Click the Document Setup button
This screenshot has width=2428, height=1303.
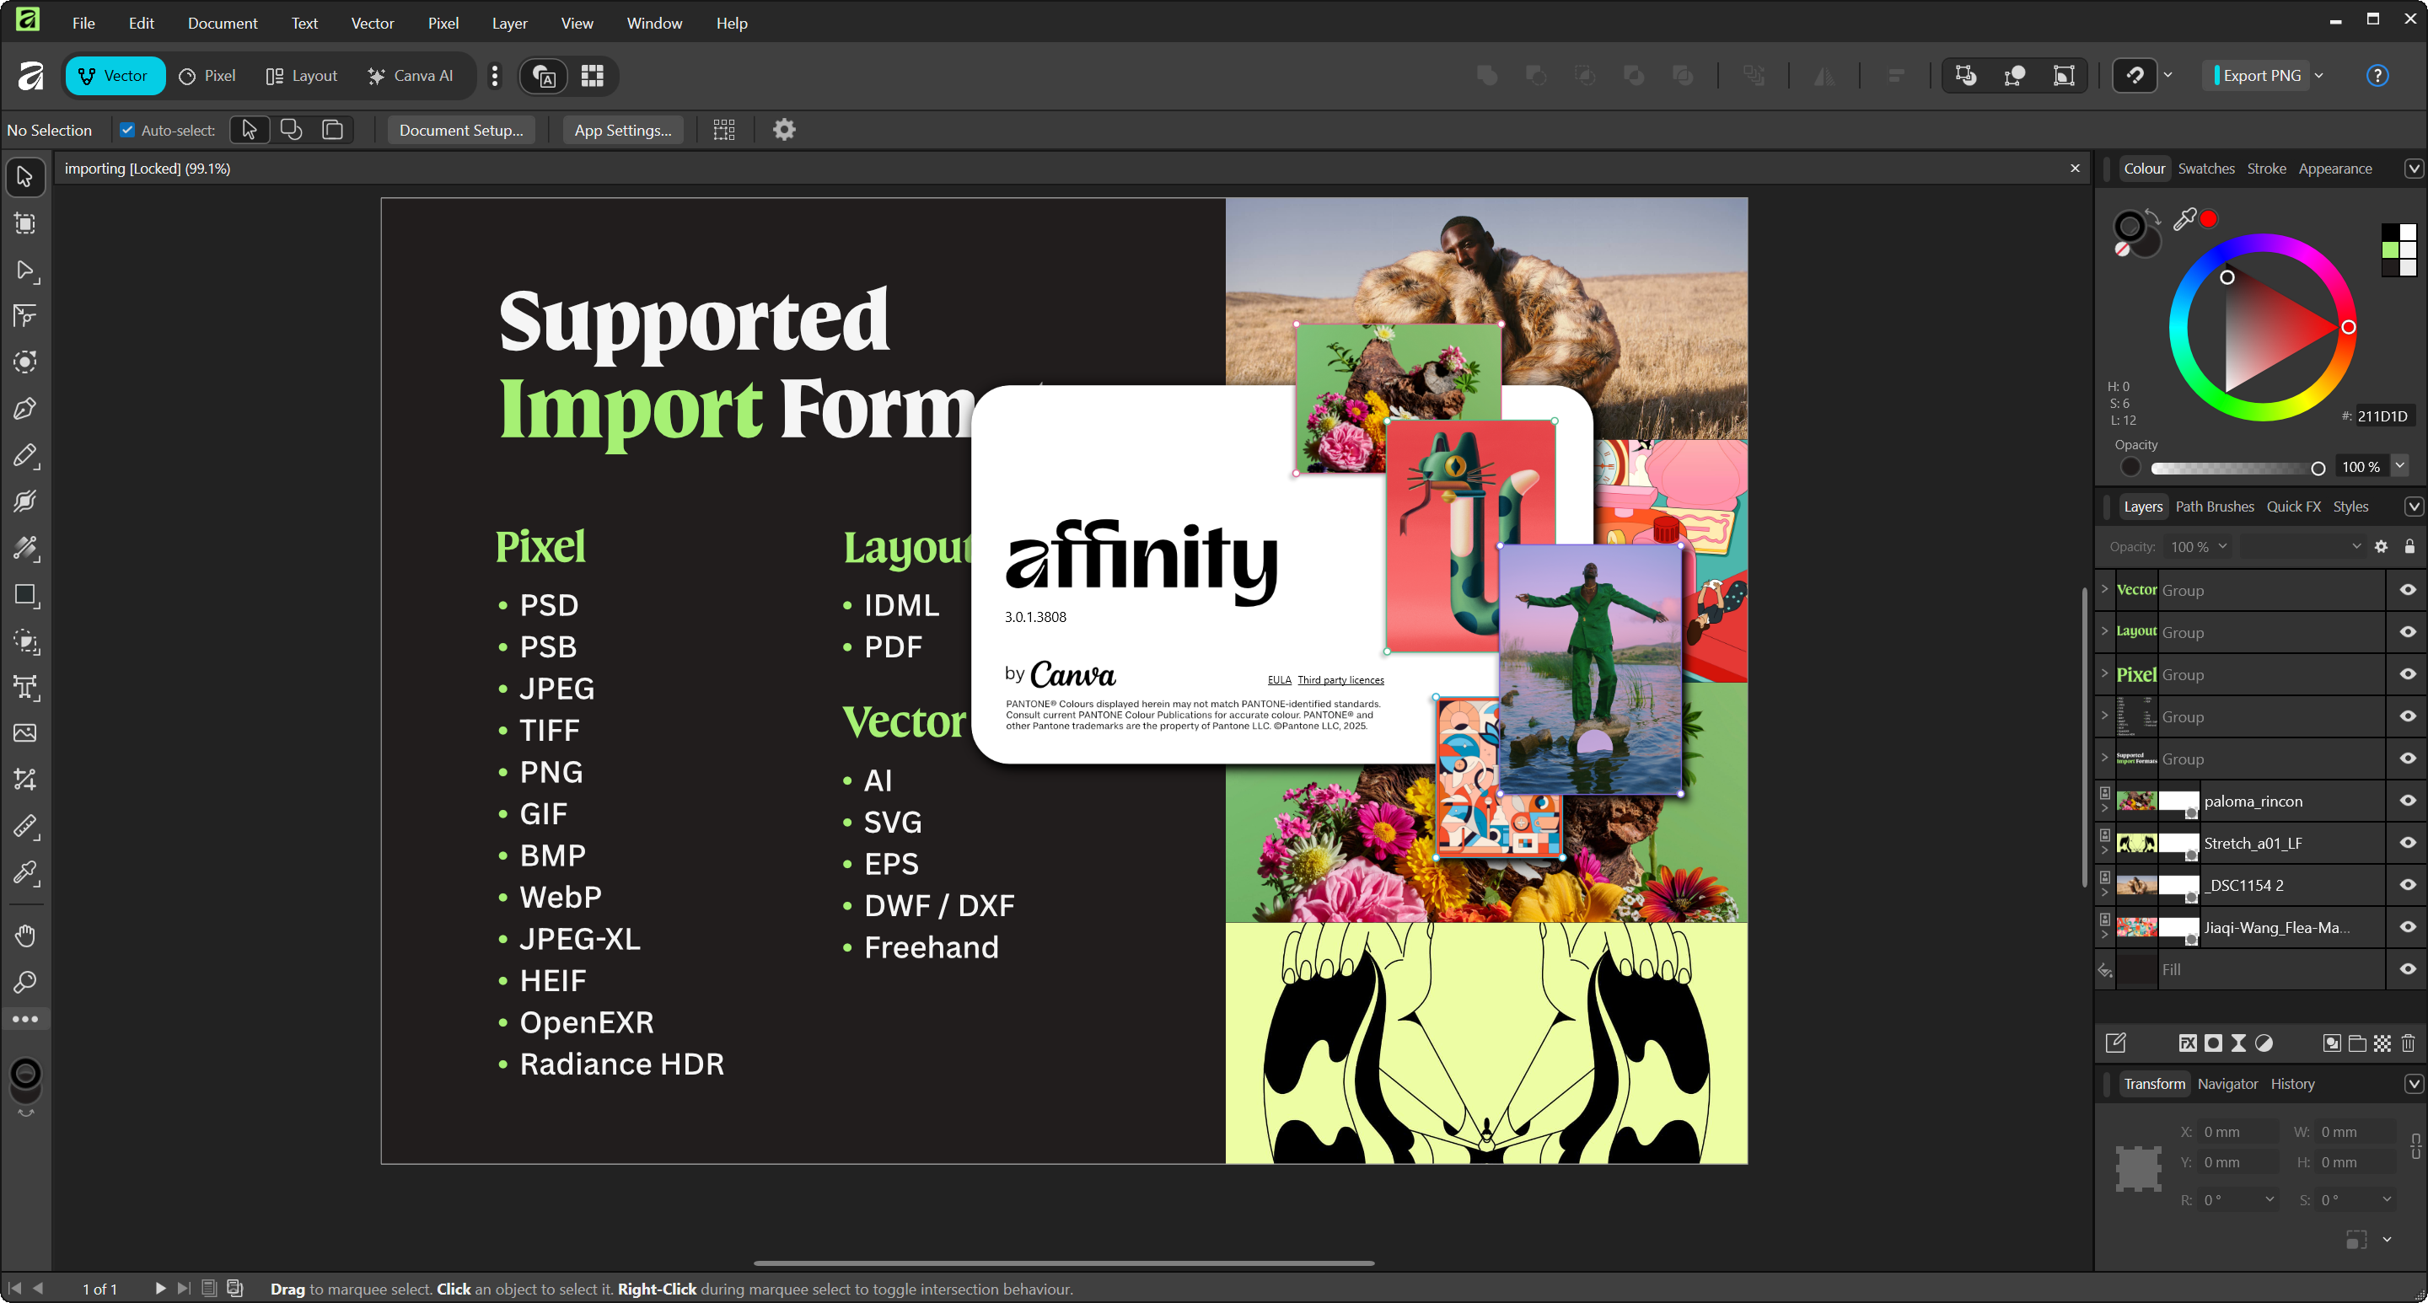pyautogui.click(x=461, y=130)
